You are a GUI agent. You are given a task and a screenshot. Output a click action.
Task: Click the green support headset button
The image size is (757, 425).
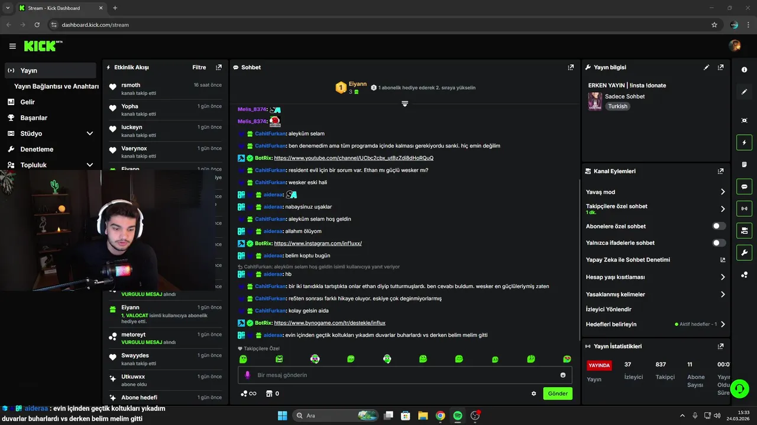point(739,388)
